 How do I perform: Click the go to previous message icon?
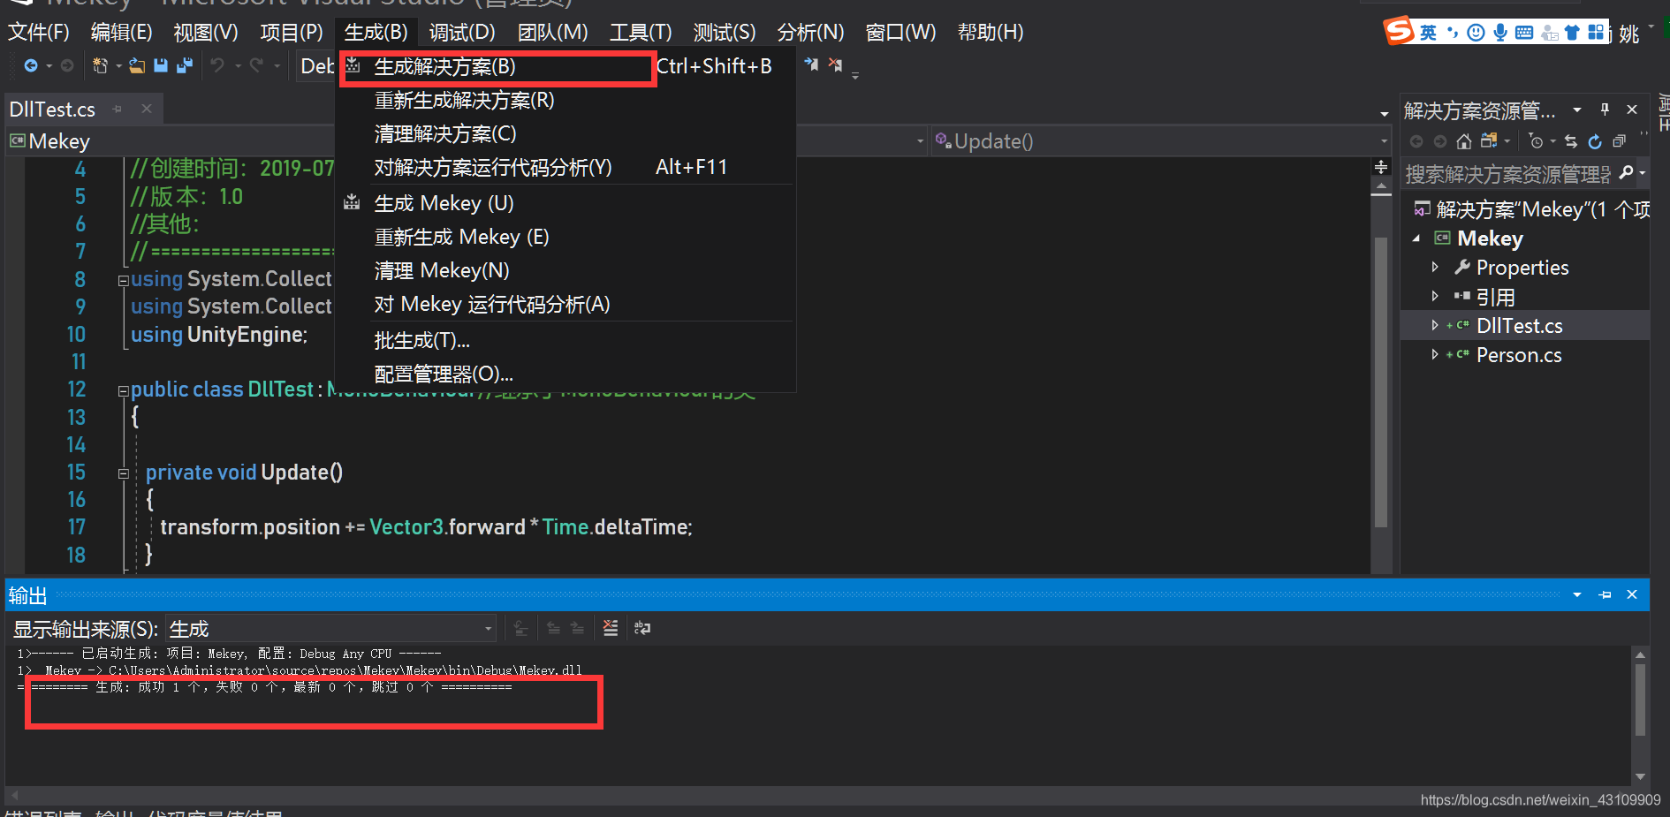[x=553, y=628]
